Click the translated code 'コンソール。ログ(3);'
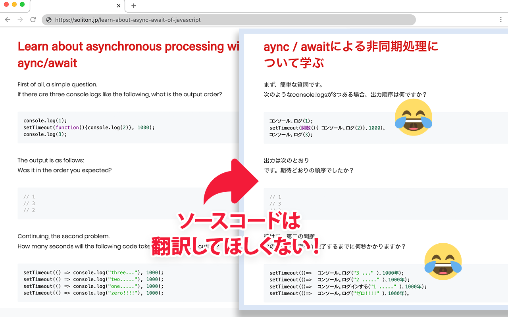The width and height of the screenshot is (508, 317). pyautogui.click(x=291, y=134)
